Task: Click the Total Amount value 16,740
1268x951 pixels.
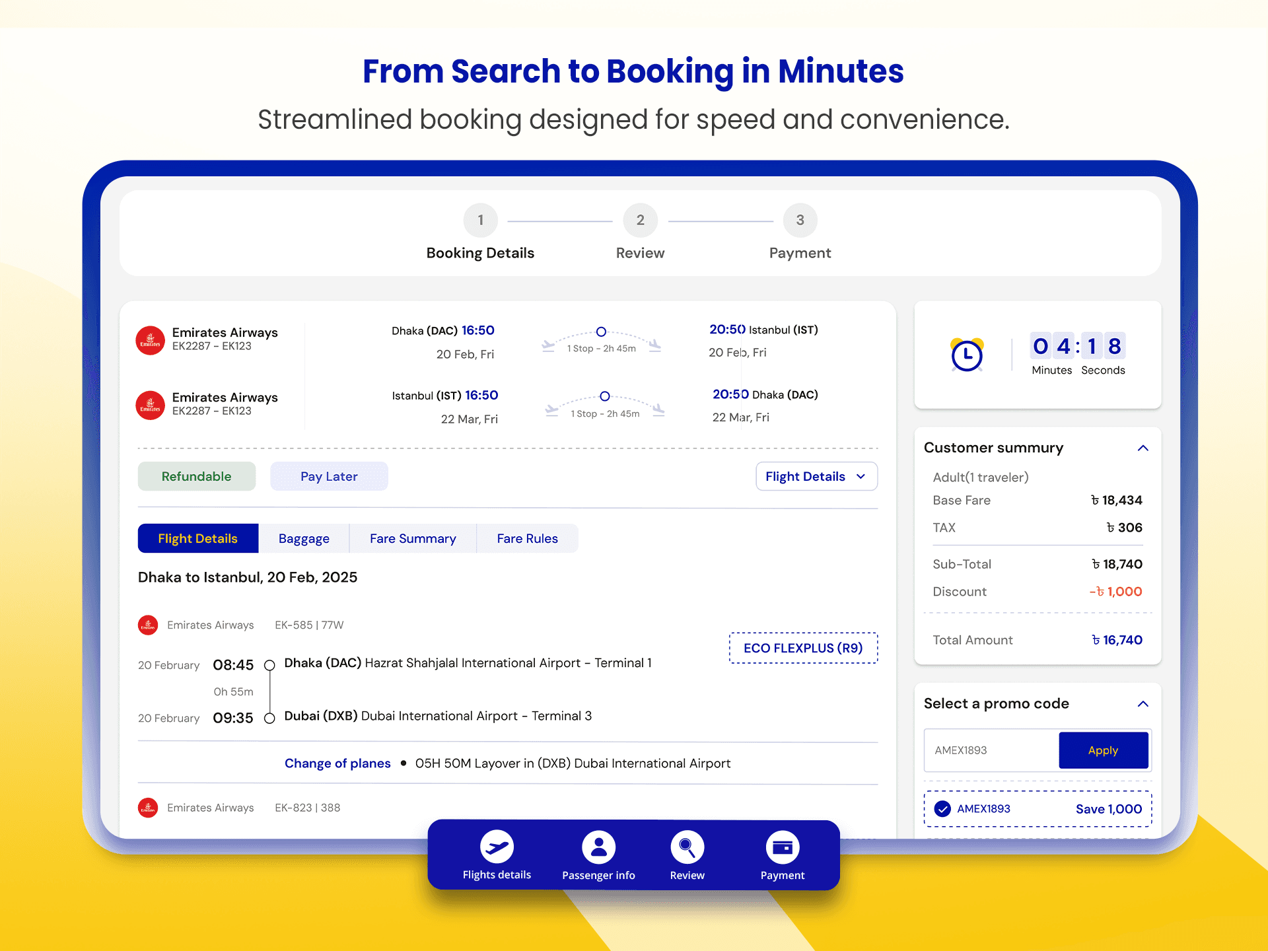Action: pyautogui.click(x=1117, y=640)
